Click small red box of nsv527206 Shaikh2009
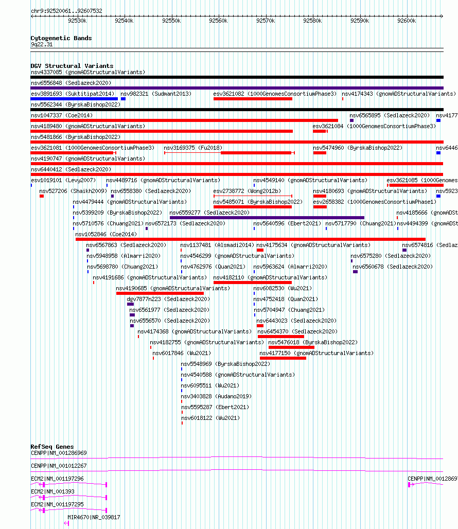458x529 pixels. click(x=42, y=196)
